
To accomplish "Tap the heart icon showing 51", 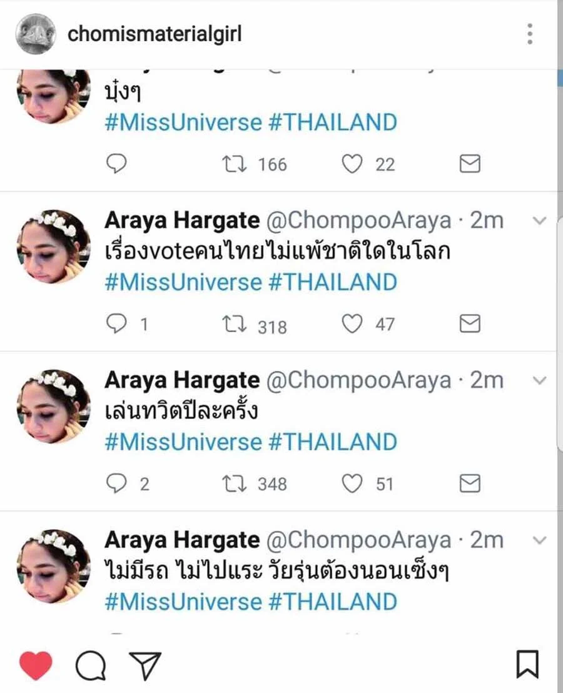I will pyautogui.click(x=352, y=483).
